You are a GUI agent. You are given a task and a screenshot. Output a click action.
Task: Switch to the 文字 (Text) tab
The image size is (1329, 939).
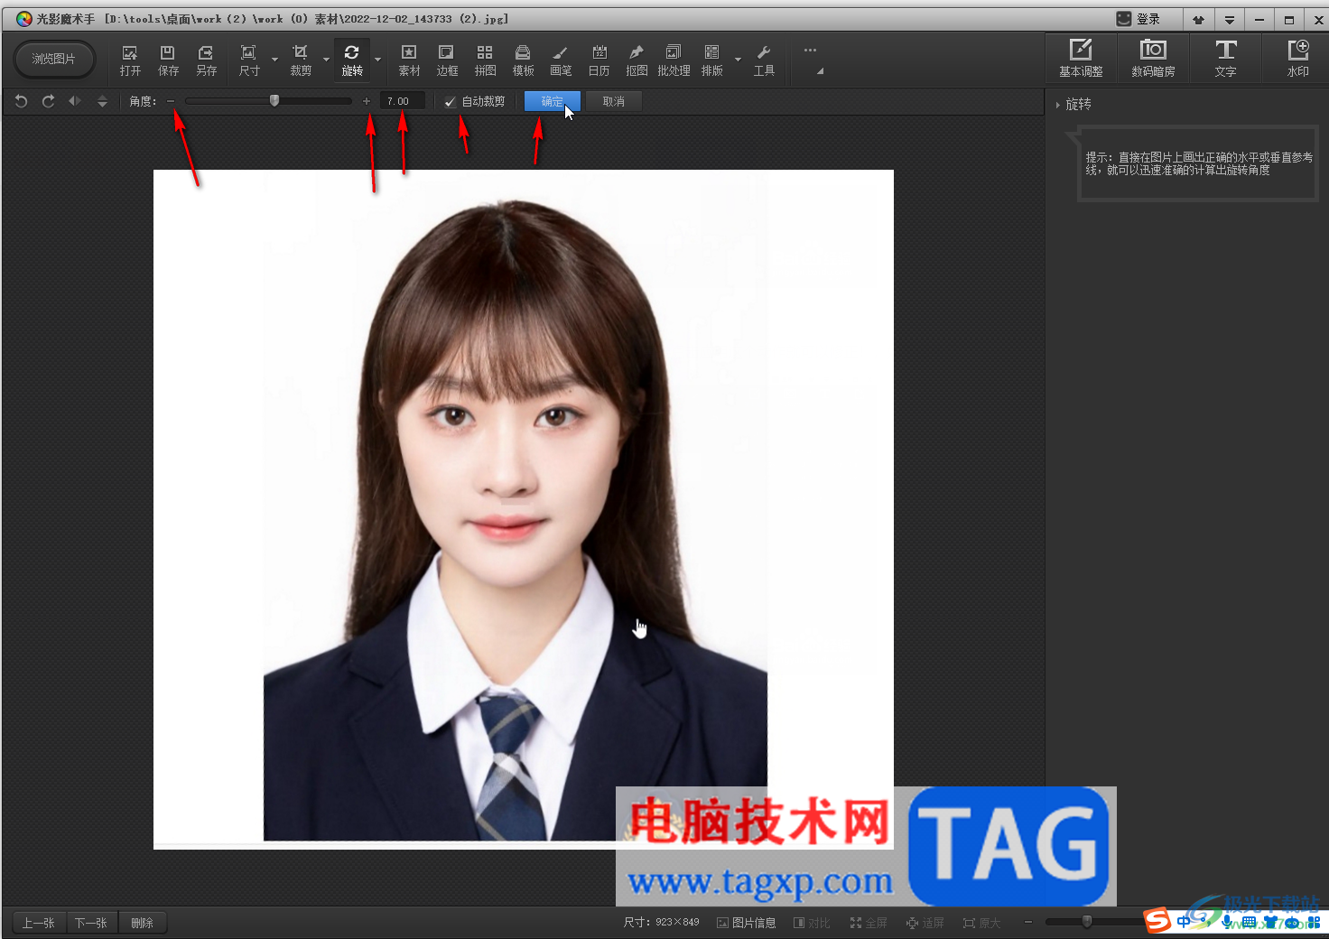pos(1225,59)
